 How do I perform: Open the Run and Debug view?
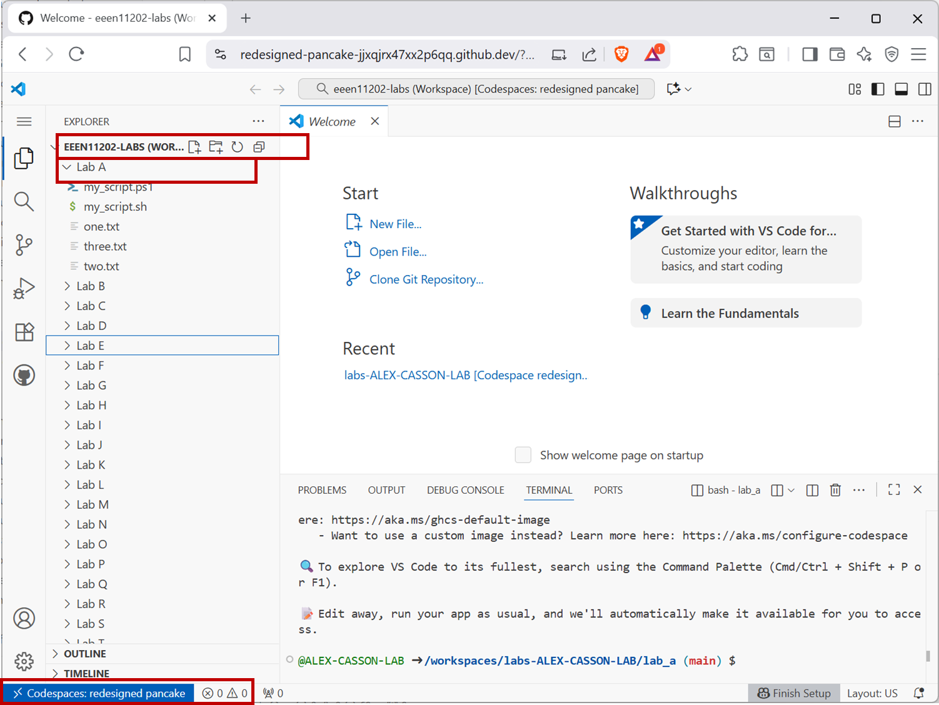24,288
